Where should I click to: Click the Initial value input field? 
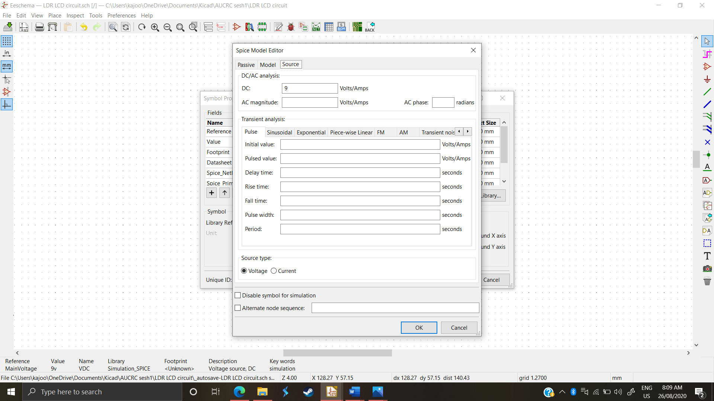coord(360,144)
